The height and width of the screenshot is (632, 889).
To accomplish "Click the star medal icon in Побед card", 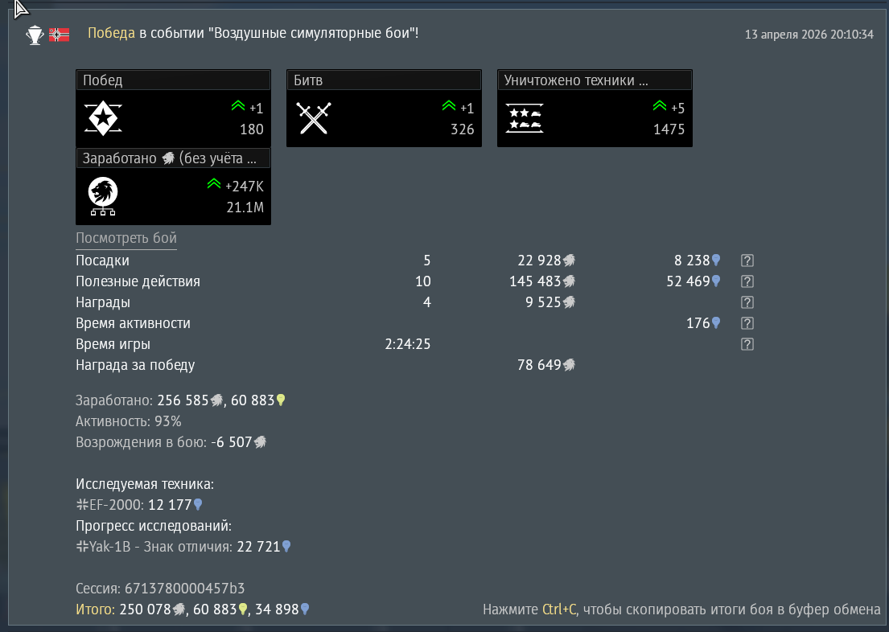I will (103, 119).
